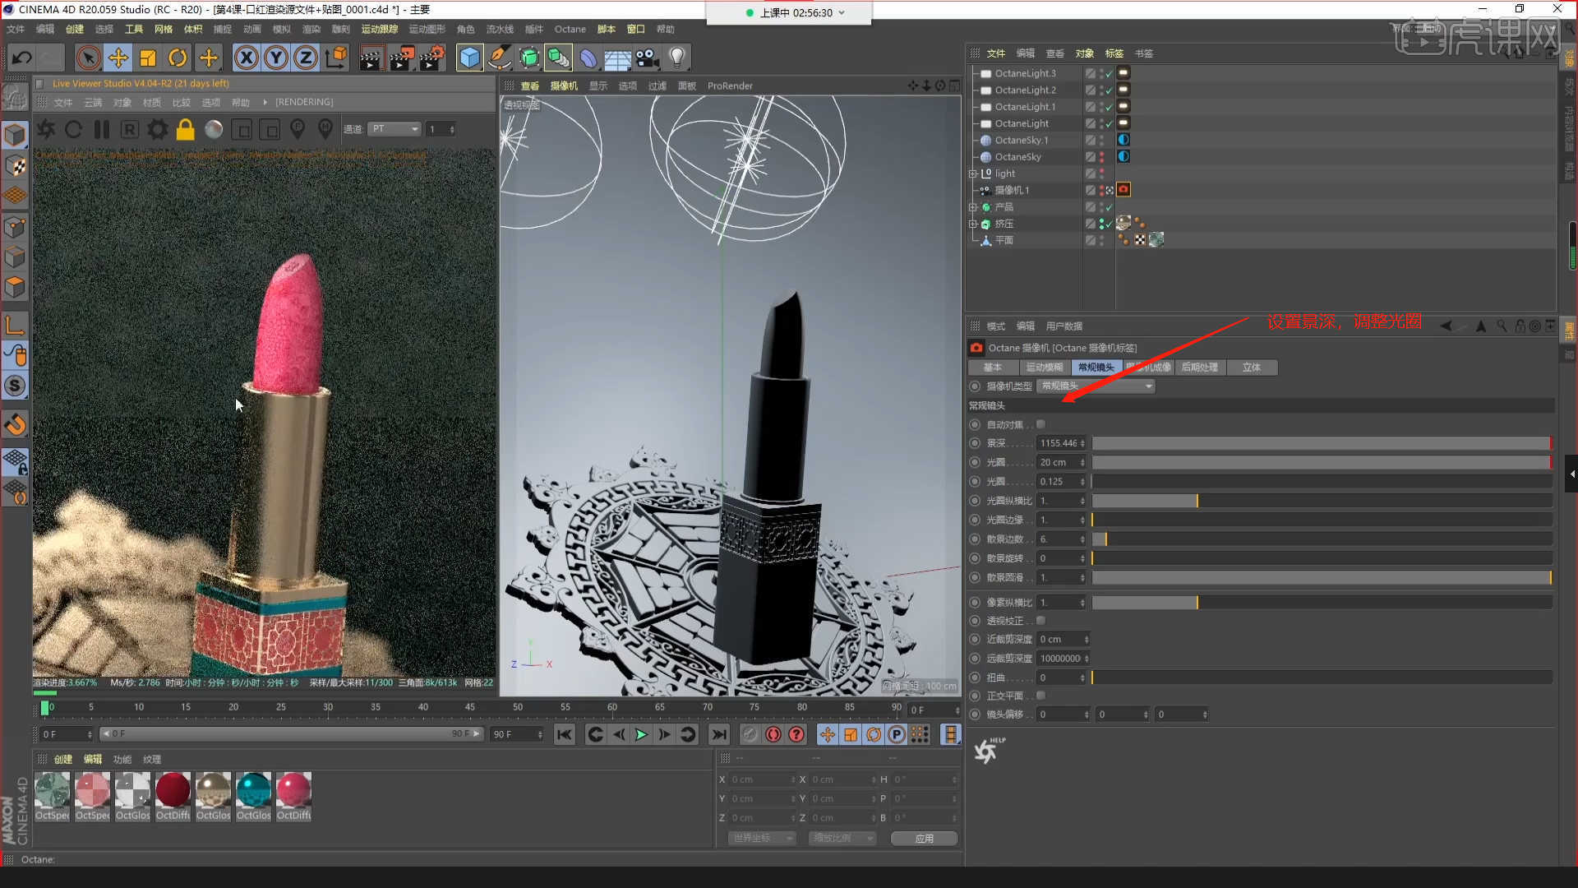Restart the Live Viewer render circle arrow
This screenshot has height=888, width=1578.
73,130
